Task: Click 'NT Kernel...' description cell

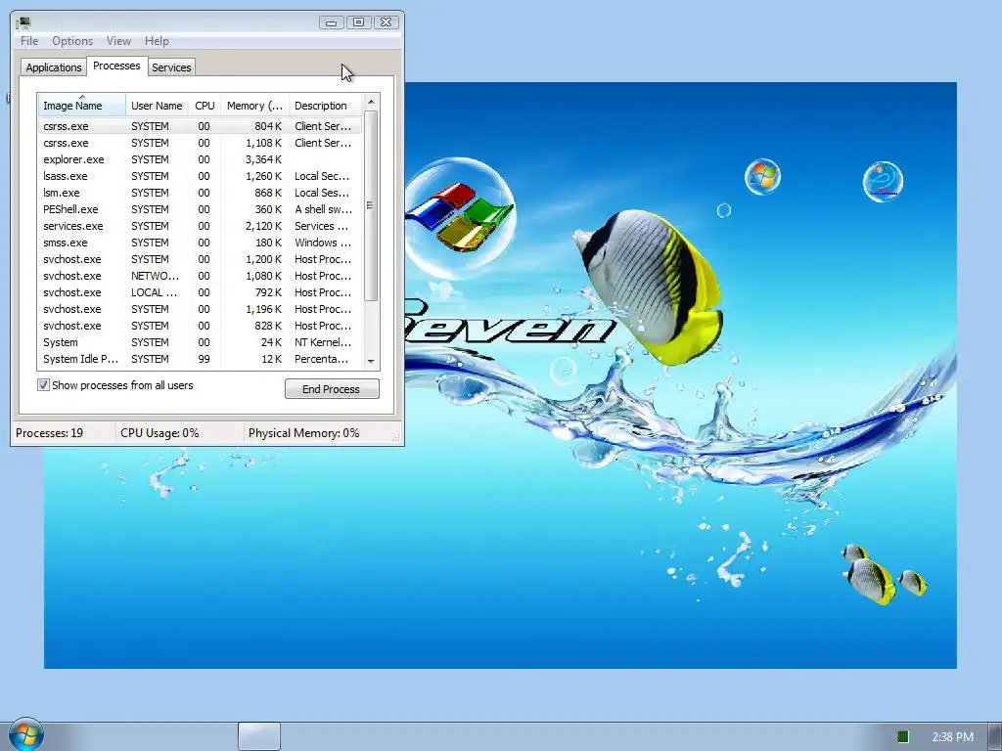Action: (323, 341)
